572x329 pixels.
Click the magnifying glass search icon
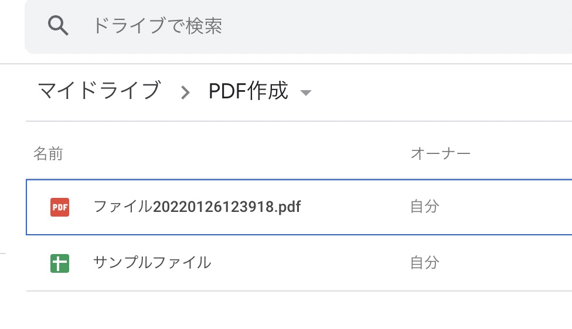[x=59, y=26]
